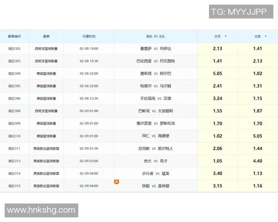Image resolution: width=278 pixels, height=222 pixels.
Task: Choose 主胜 odds 5.05 for 拜仁 match
Action: (x=258, y=136)
